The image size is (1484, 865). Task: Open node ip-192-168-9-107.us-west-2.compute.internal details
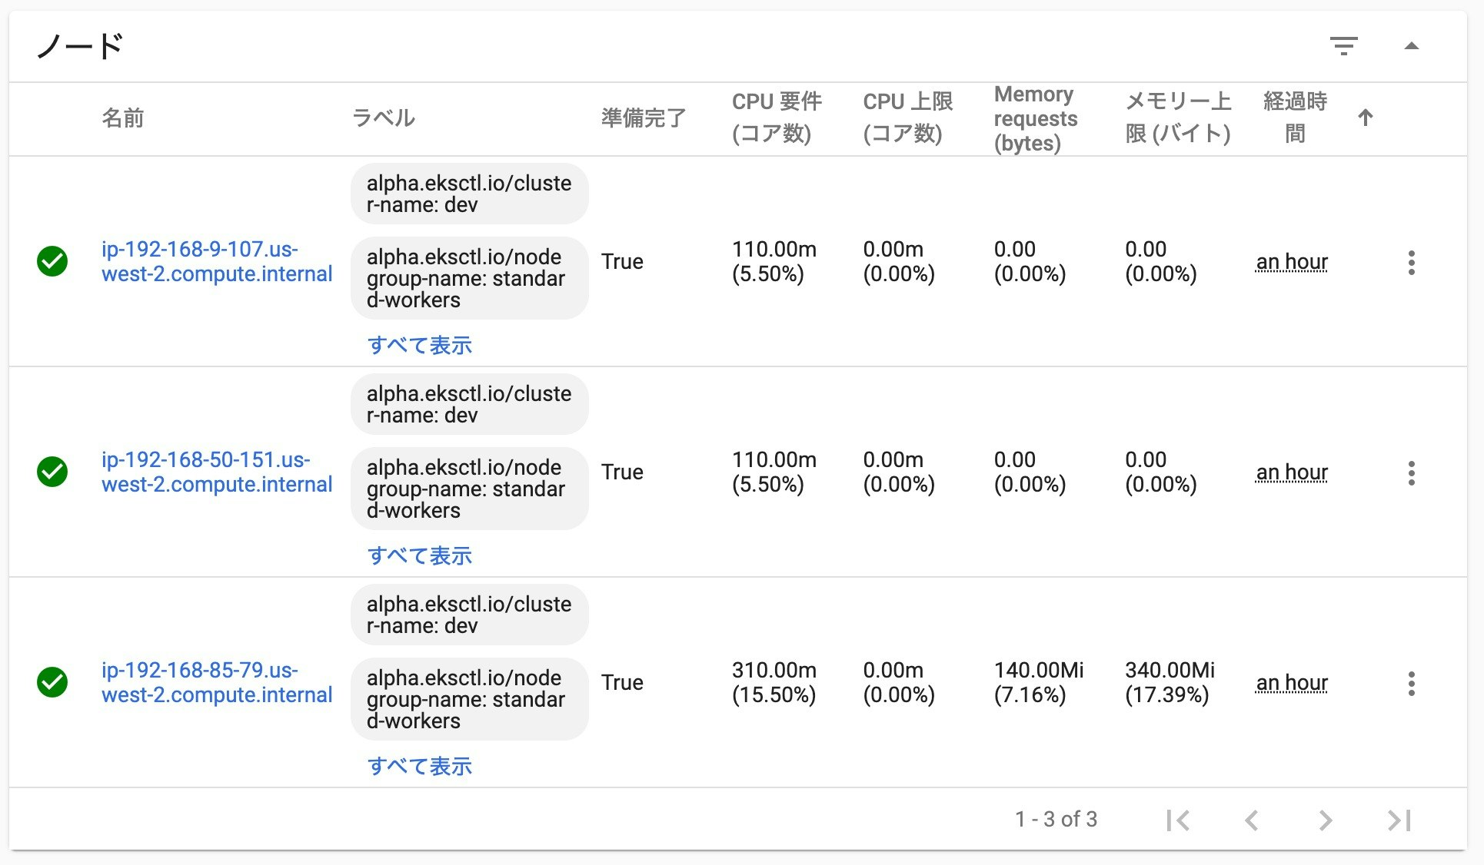(x=217, y=262)
